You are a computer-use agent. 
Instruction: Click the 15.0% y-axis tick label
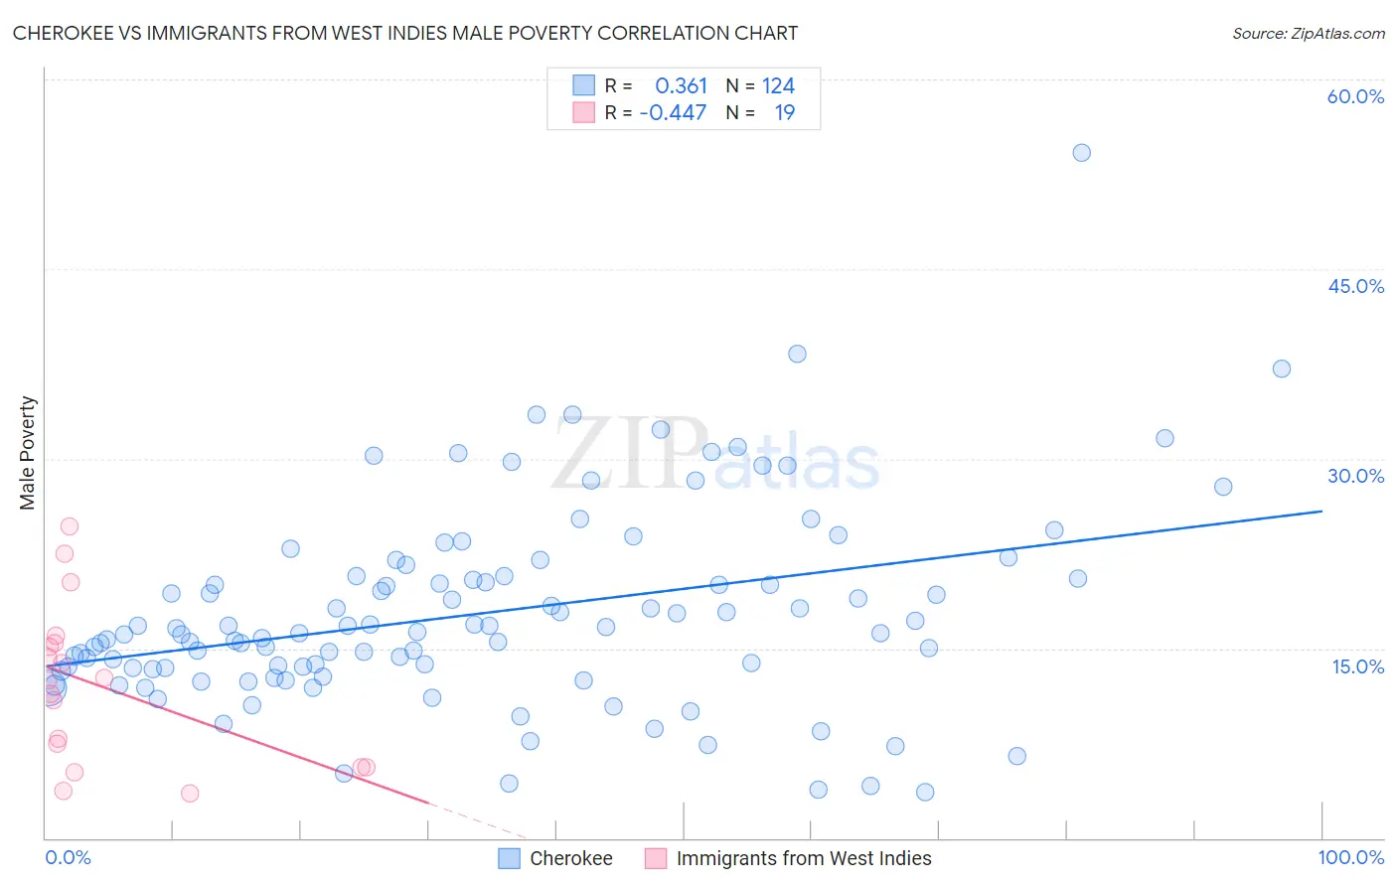(x=1357, y=666)
